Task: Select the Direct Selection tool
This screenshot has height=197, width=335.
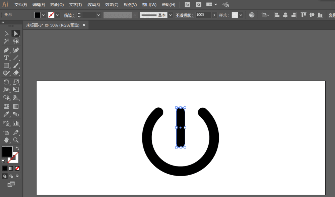Action: click(x=16, y=33)
